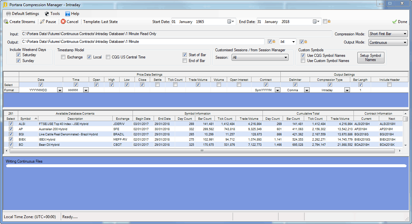Image resolution: width=412 pixels, height=224 pixels.
Task: Select the Australian 200 Hybrid description cell
Action: (75, 129)
